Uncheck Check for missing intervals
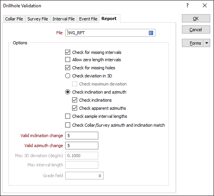The width and height of the screenshot is (214, 196). [68, 52]
